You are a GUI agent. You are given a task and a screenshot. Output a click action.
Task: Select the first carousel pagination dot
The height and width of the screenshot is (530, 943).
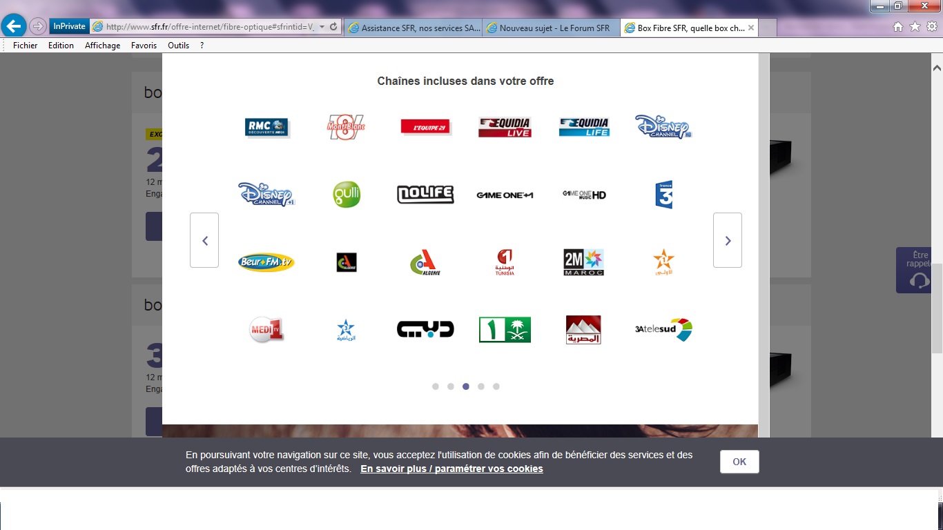(x=436, y=386)
